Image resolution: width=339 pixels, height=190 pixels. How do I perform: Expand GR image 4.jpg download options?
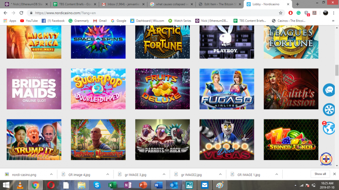(108, 174)
